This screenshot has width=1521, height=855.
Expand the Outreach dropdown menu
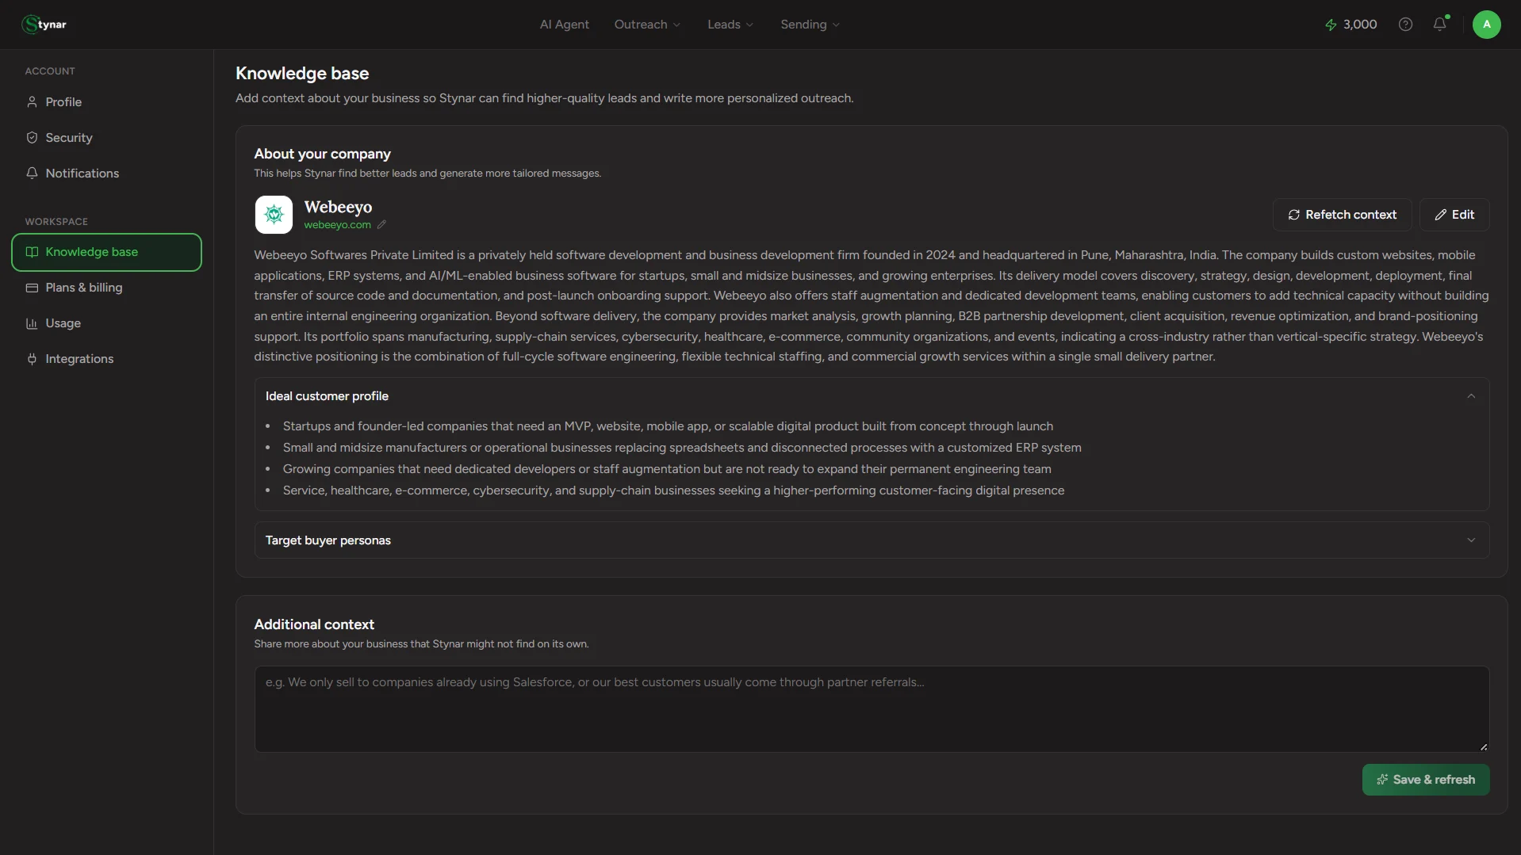(x=647, y=25)
